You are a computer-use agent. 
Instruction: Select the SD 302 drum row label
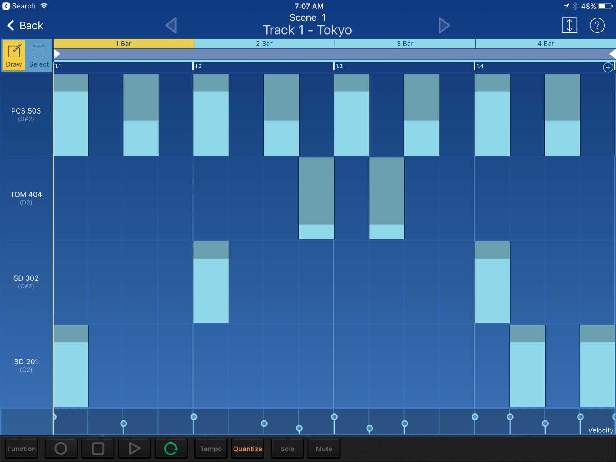coord(26,281)
